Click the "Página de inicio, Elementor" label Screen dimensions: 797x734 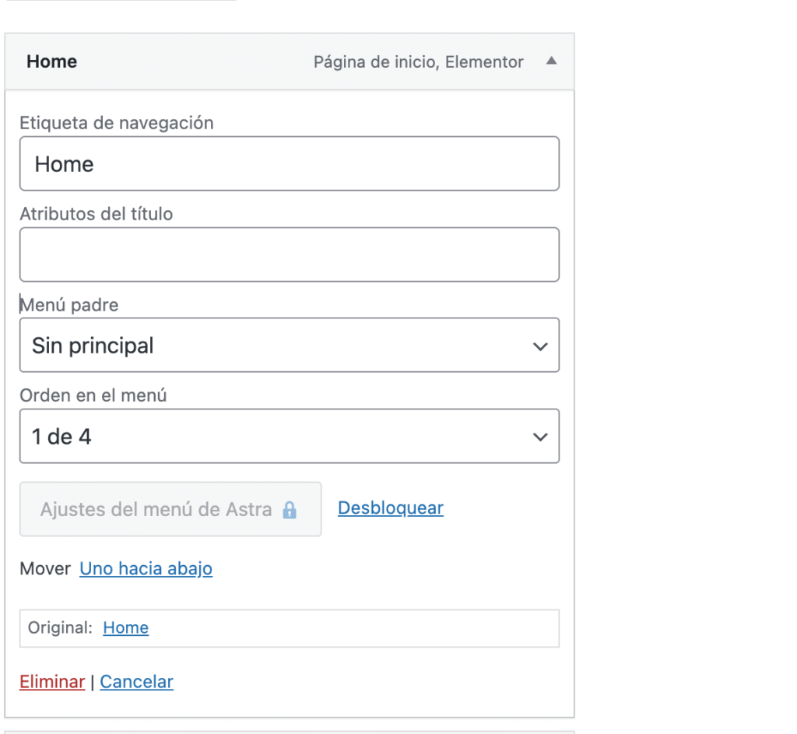[x=418, y=61]
